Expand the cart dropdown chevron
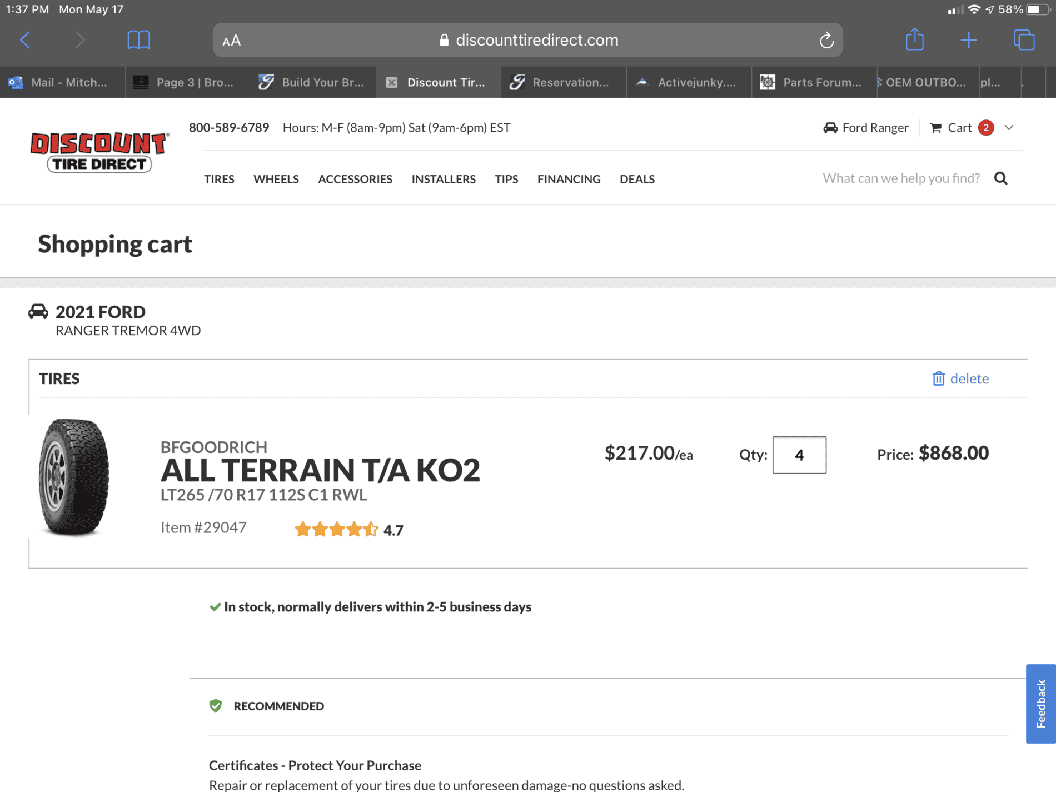 tap(1009, 128)
